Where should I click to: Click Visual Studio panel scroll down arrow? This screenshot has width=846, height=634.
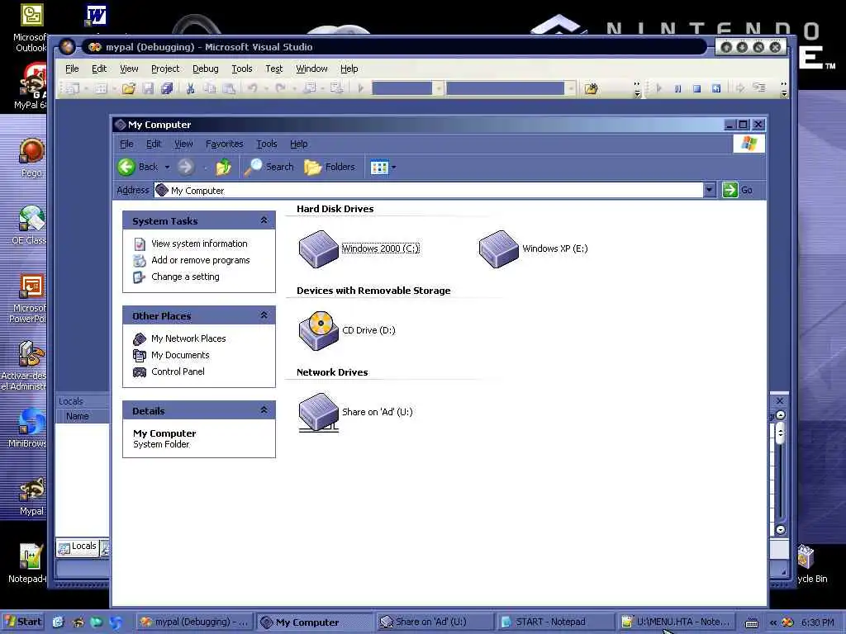780,530
